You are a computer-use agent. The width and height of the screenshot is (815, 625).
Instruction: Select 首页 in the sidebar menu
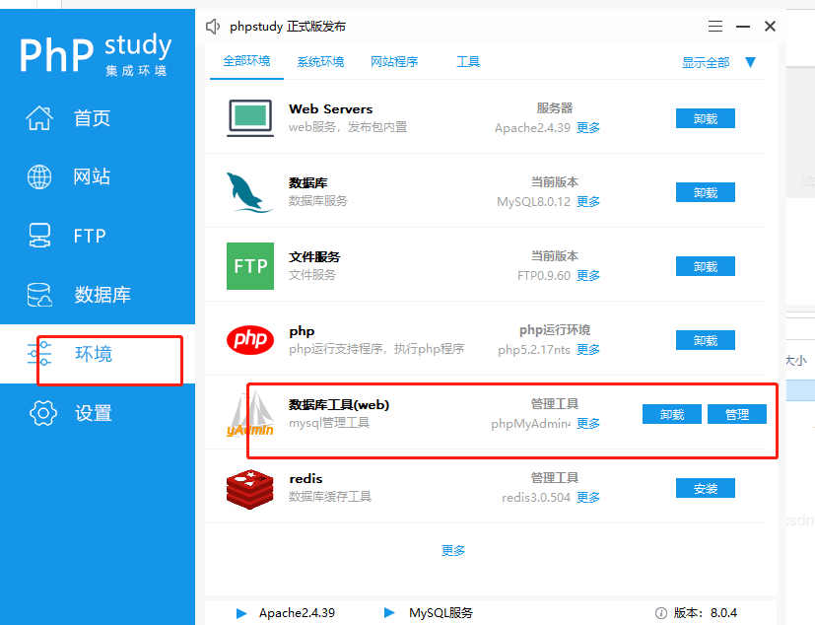point(92,118)
